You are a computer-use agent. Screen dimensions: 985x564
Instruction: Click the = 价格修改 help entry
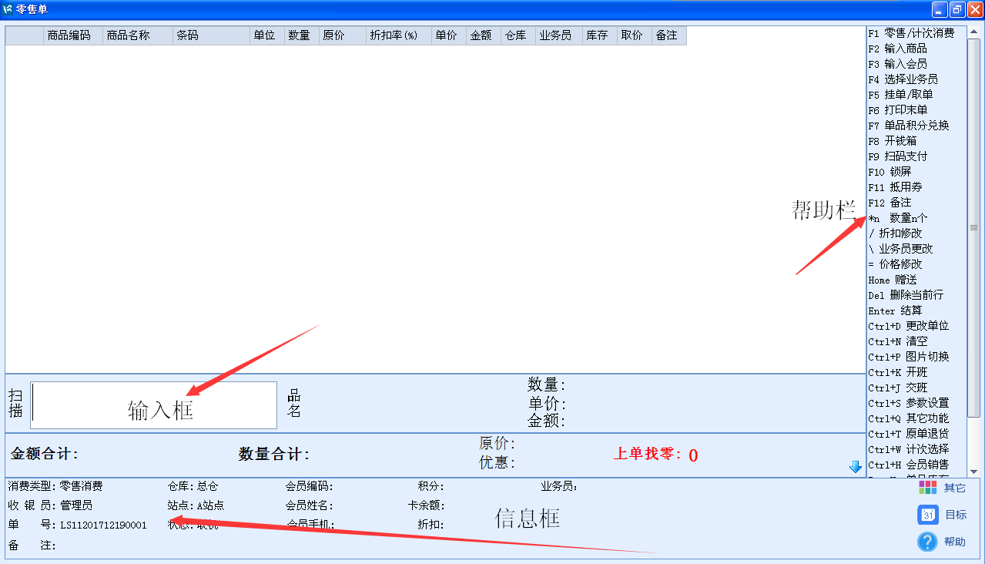[x=895, y=264]
